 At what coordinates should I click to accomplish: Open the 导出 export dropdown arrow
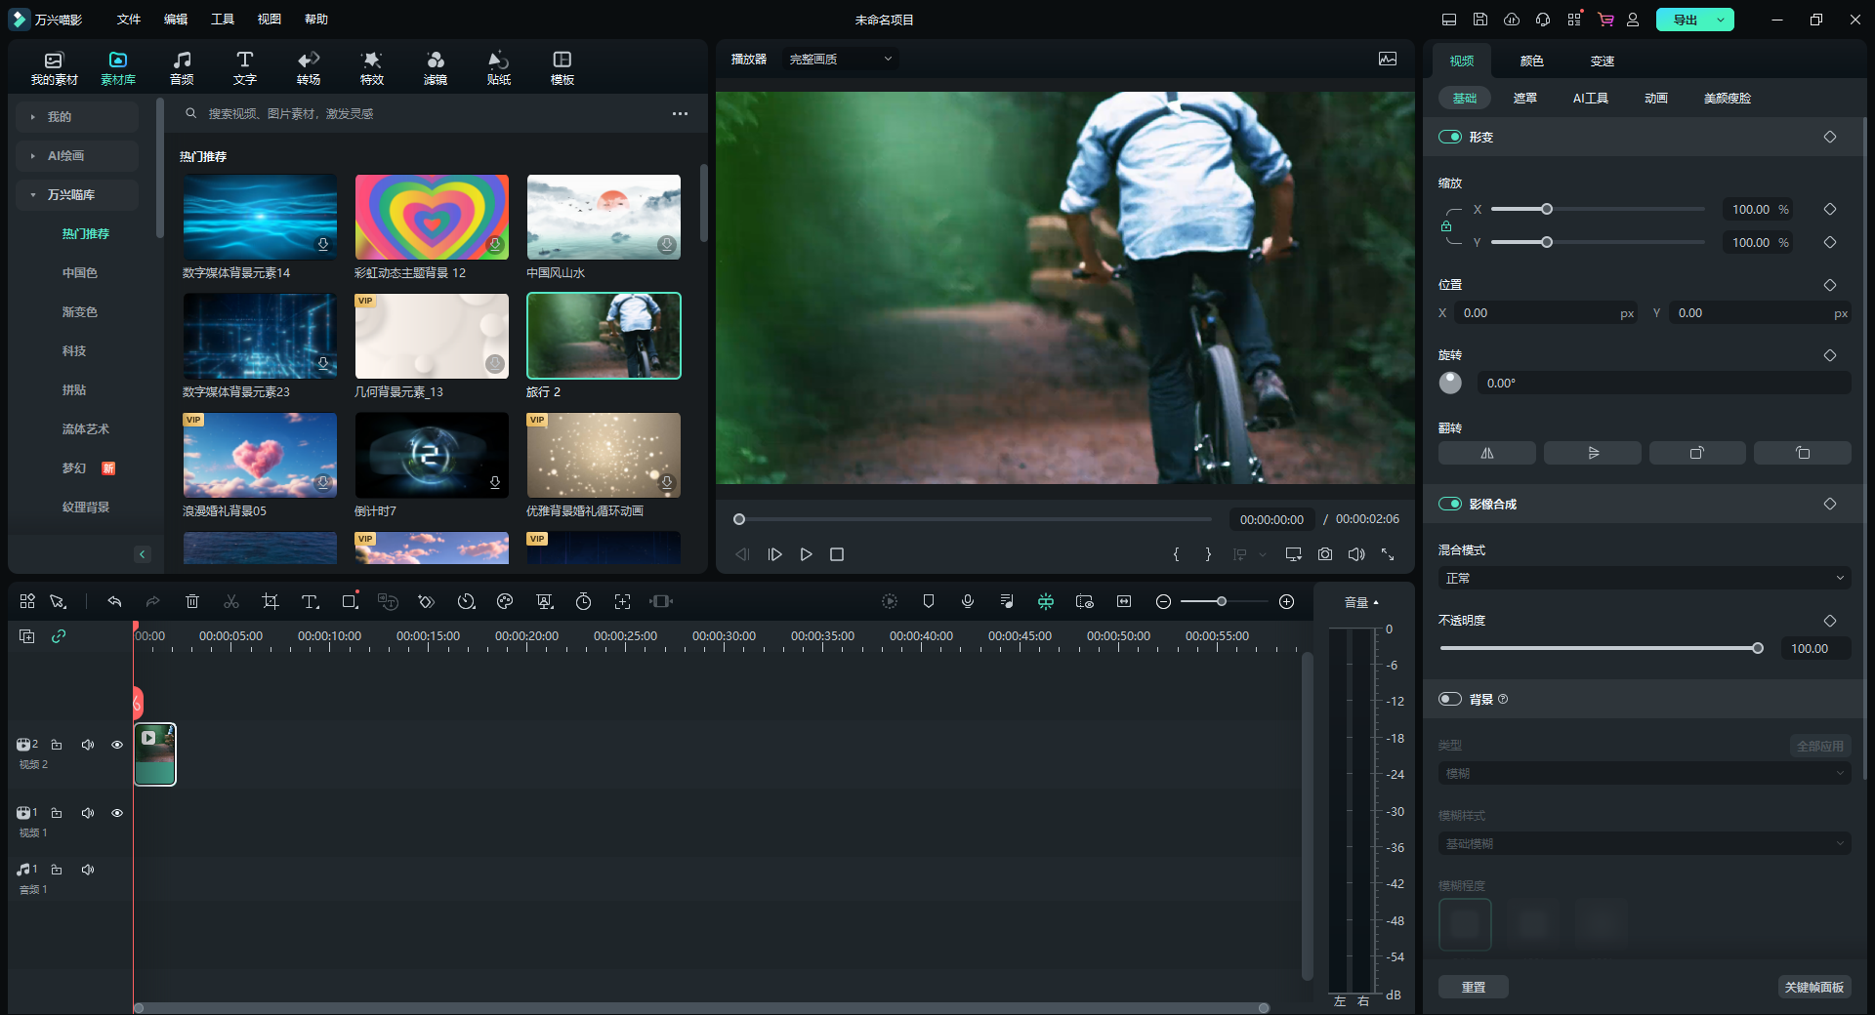[x=1721, y=20]
